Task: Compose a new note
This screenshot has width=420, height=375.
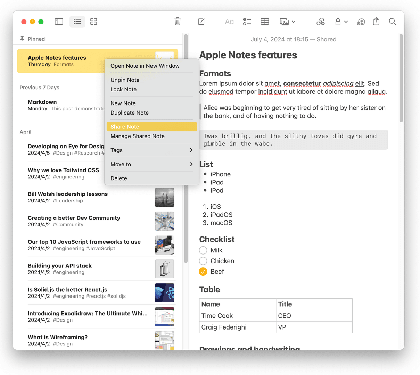Action: click(201, 22)
